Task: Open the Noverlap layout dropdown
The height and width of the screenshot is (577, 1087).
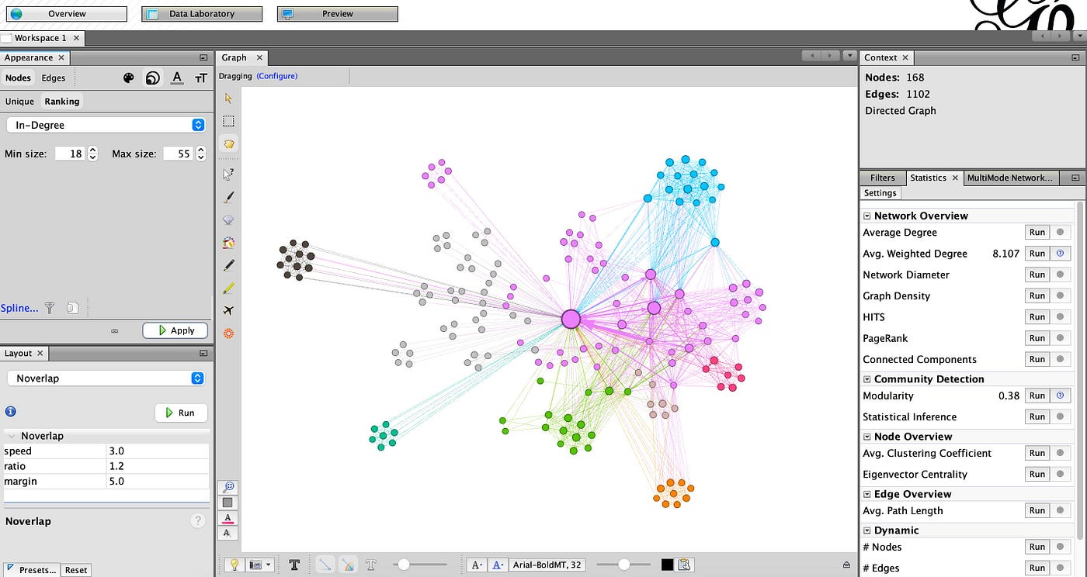Action: tap(106, 378)
